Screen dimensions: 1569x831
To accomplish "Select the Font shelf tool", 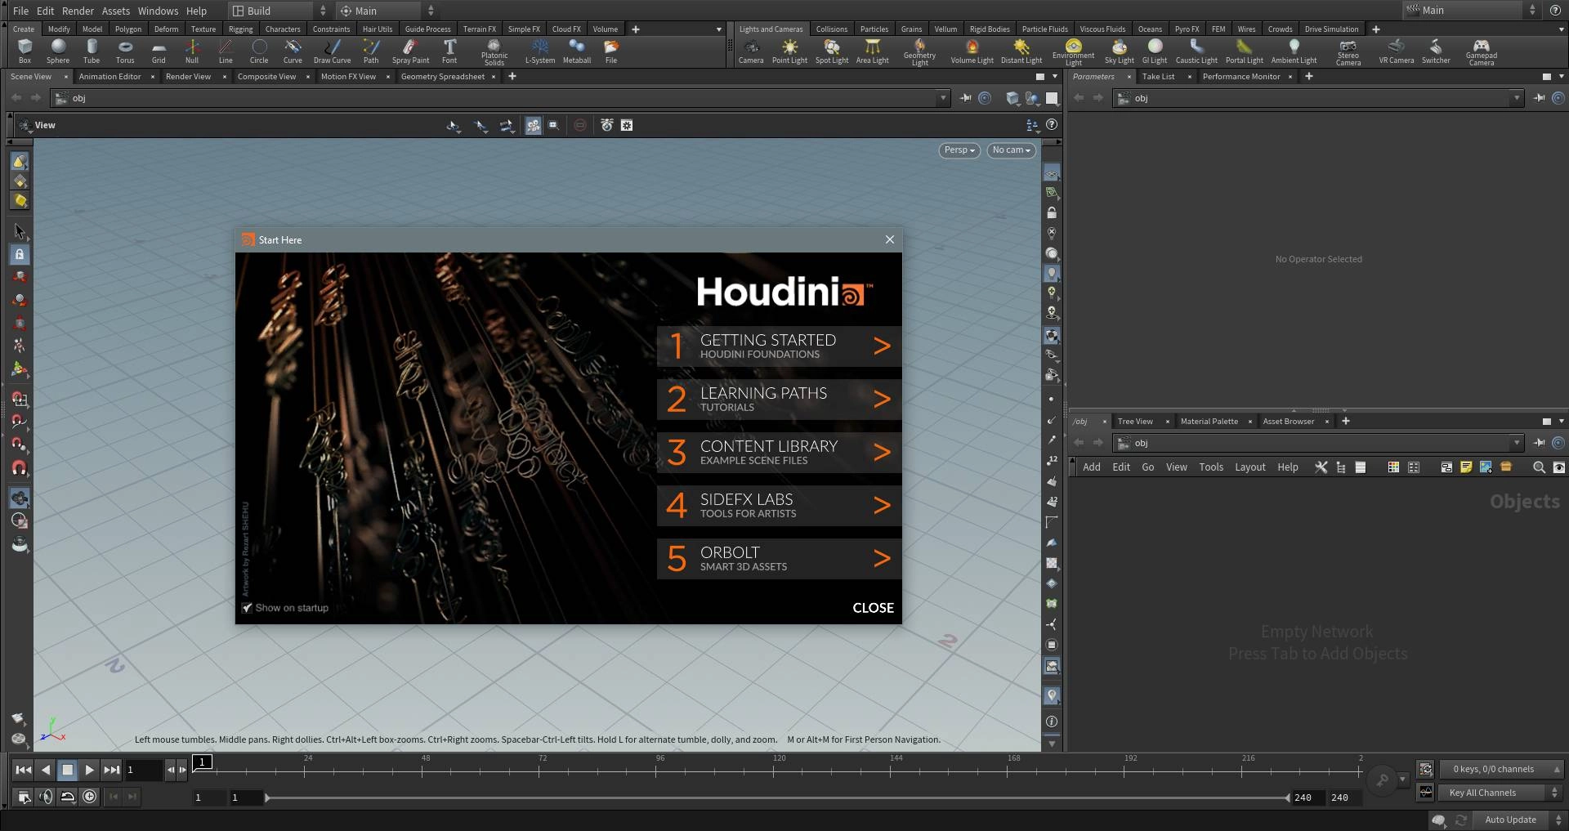I will (x=449, y=51).
